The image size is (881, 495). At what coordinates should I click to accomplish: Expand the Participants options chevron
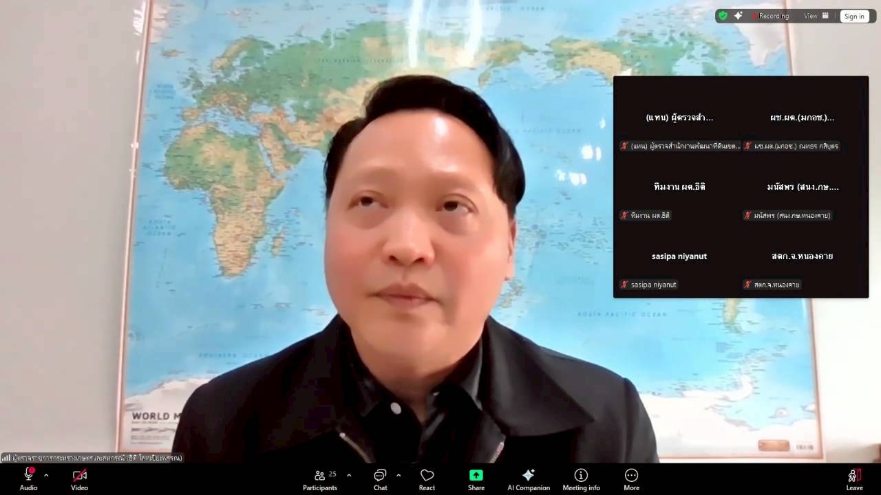[x=349, y=475]
